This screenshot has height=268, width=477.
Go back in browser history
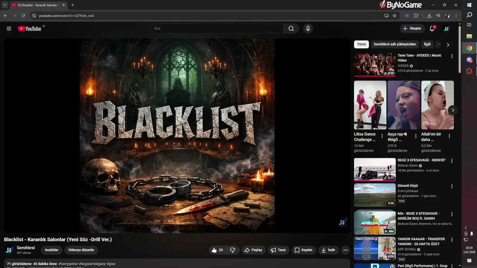point(5,16)
